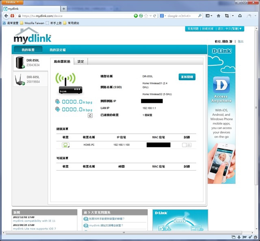This screenshot has width=260, height=241.
Task: Click the HOME-PC device computer icon
Action: point(66,145)
